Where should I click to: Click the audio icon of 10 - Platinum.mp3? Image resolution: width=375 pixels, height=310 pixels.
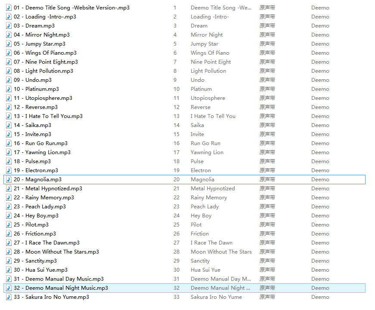click(x=9, y=89)
